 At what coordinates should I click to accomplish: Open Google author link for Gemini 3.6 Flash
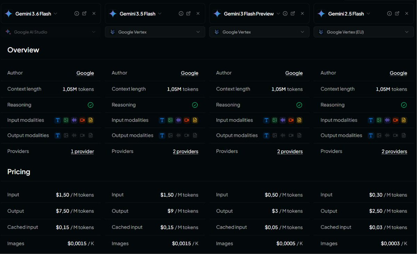coord(85,73)
